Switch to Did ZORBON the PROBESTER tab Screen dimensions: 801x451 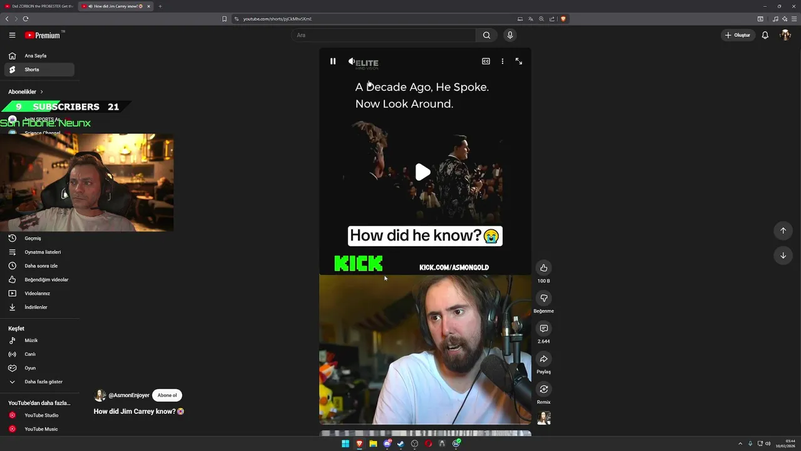pyautogui.click(x=39, y=6)
